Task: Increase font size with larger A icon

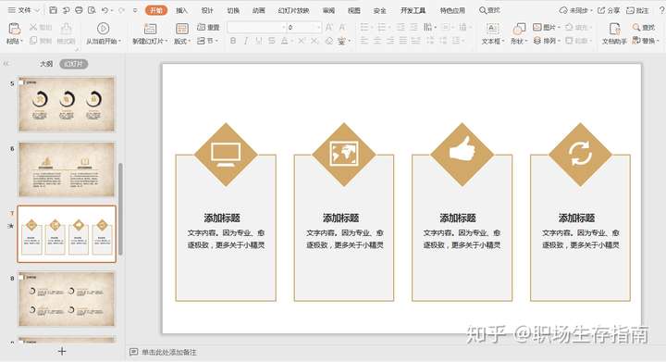Action: click(328, 28)
